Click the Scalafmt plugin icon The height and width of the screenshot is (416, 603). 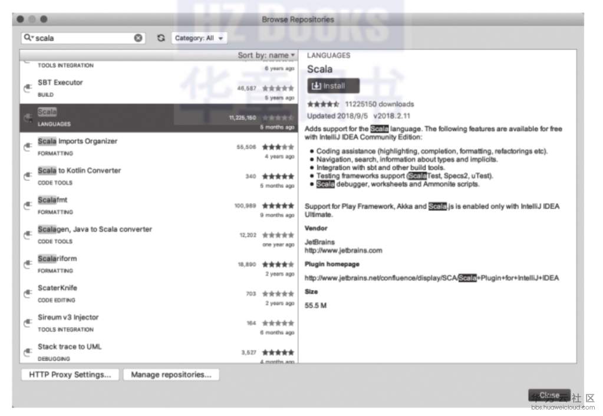28,206
